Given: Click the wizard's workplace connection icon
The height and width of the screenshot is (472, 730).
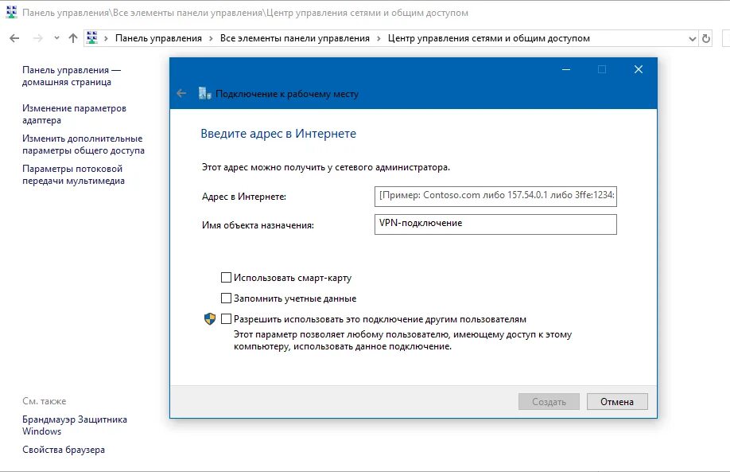Looking at the screenshot, I should (205, 93).
